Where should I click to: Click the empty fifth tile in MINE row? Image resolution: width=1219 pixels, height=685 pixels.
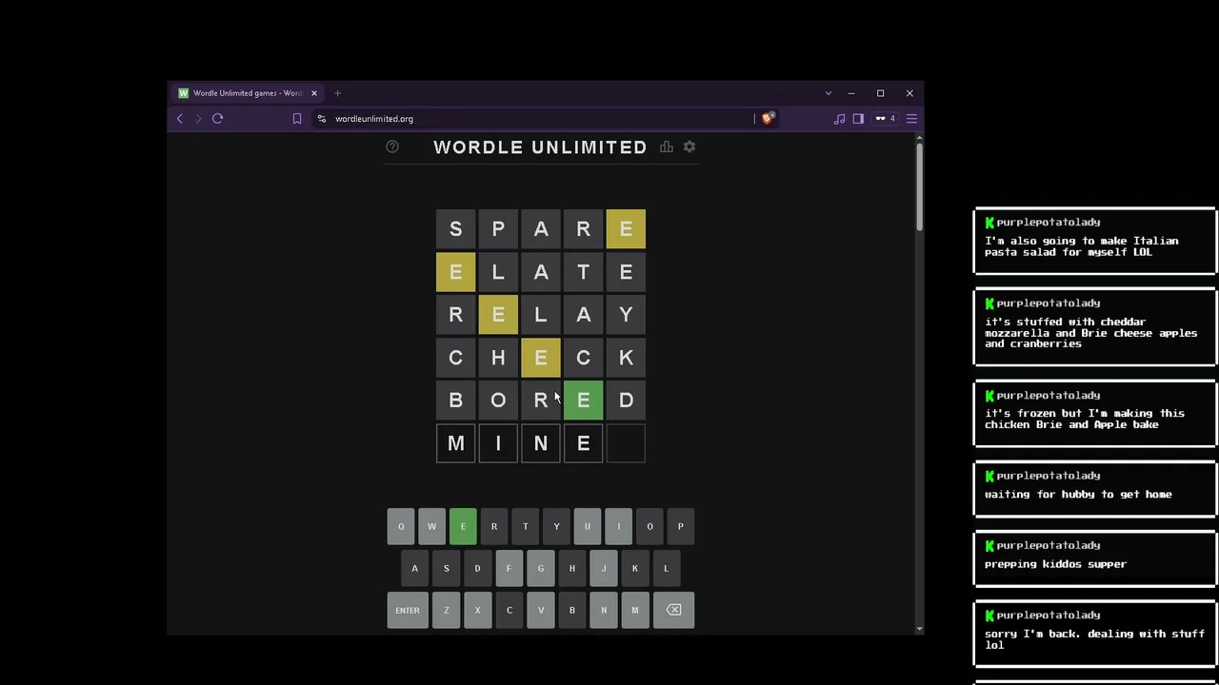(626, 443)
